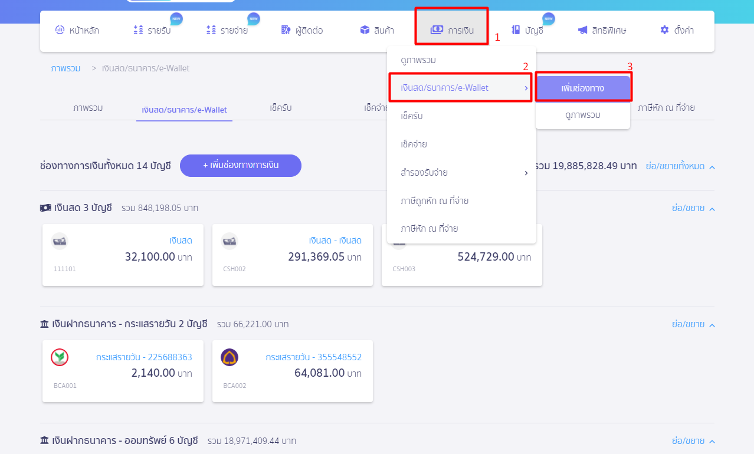Open the บัญชี ledger book icon

pyautogui.click(x=516, y=30)
